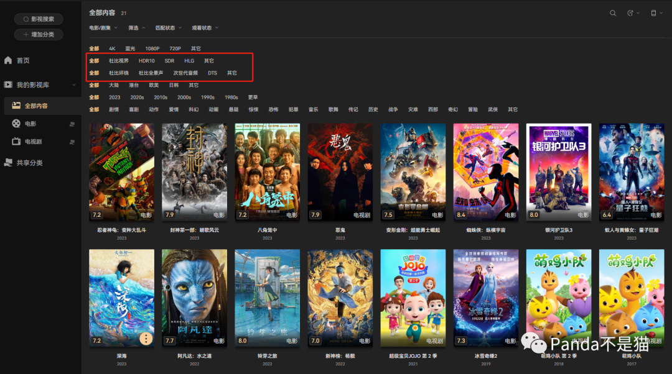672x374 pixels.
Task: Click the 我的影视库 library icon
Action: [x=8, y=84]
